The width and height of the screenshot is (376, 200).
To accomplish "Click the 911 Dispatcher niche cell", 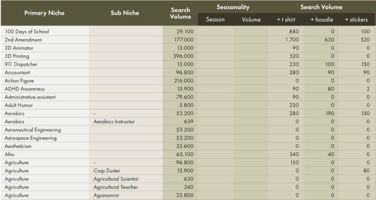I will pyautogui.click(x=21, y=64).
